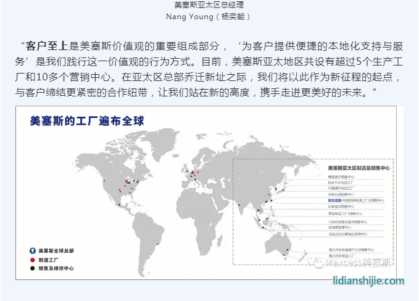Screen dimensions: 419x301
Task: Click the 日本千叶制造工厂 entry
Action: [x=341, y=182]
